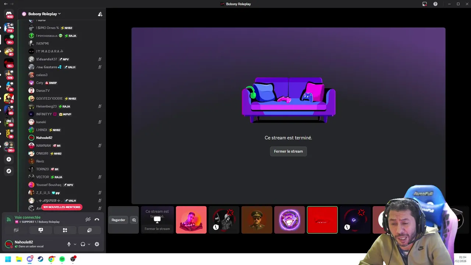Click Regarder to watch stream
This screenshot has width=471, height=265.
[x=118, y=220]
